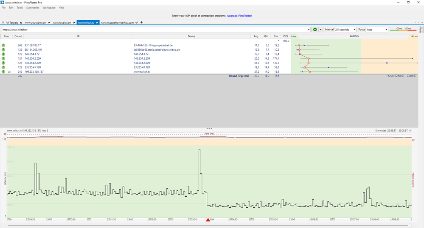Open the tab list dropdown arrow

421,22
